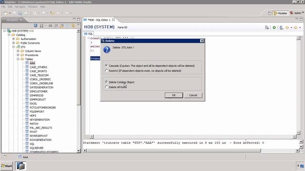Screen dimensions: 305x171
Task: Open the Edit menu
Action: point(10,7)
